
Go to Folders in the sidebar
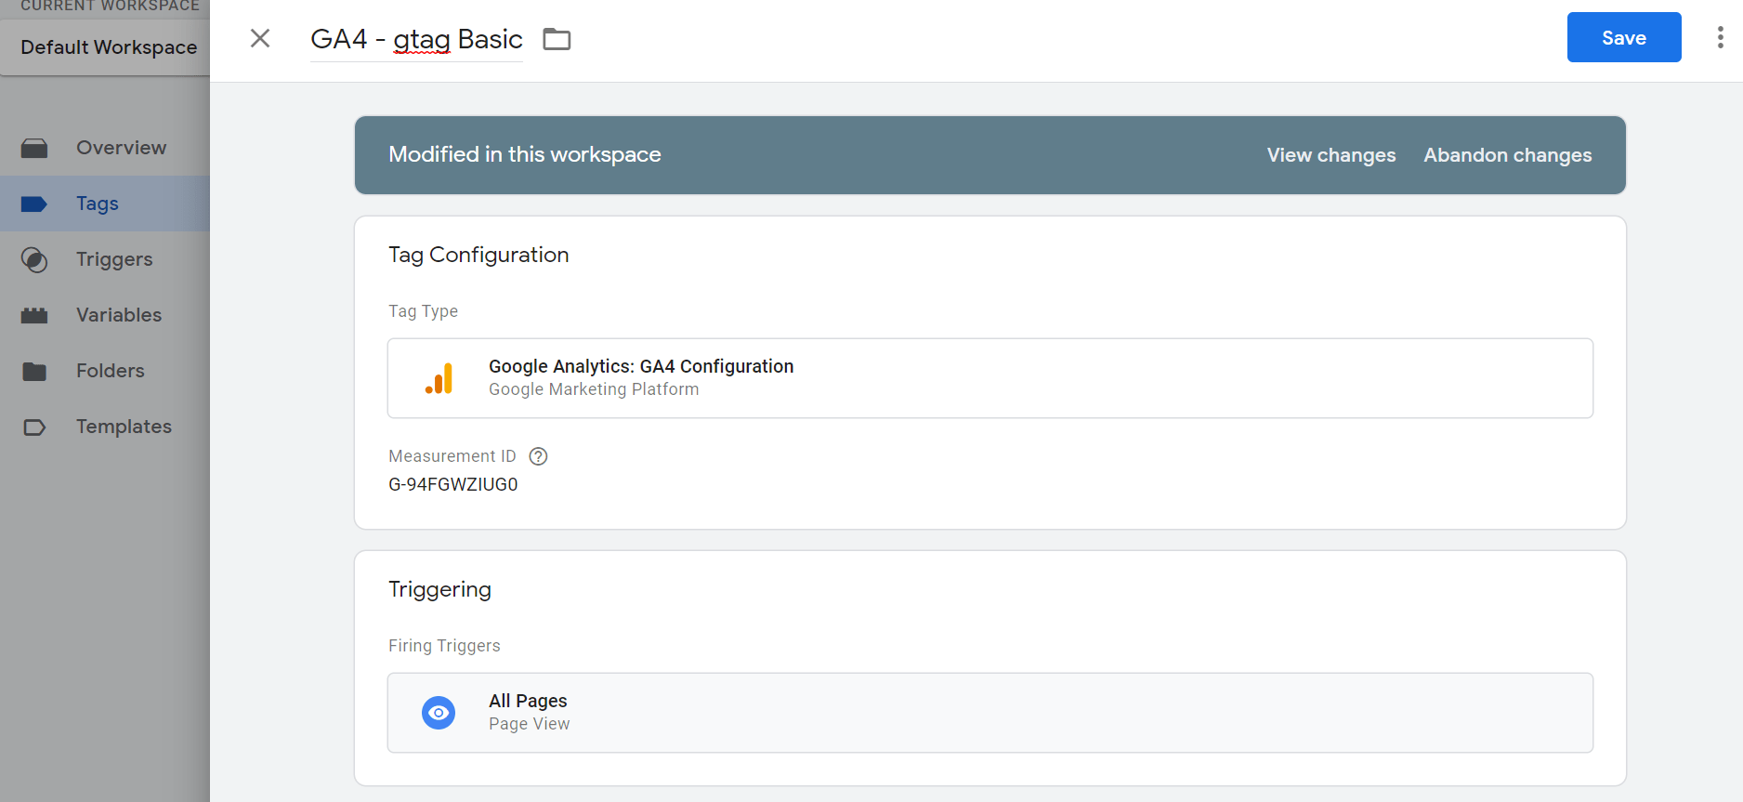click(x=111, y=371)
